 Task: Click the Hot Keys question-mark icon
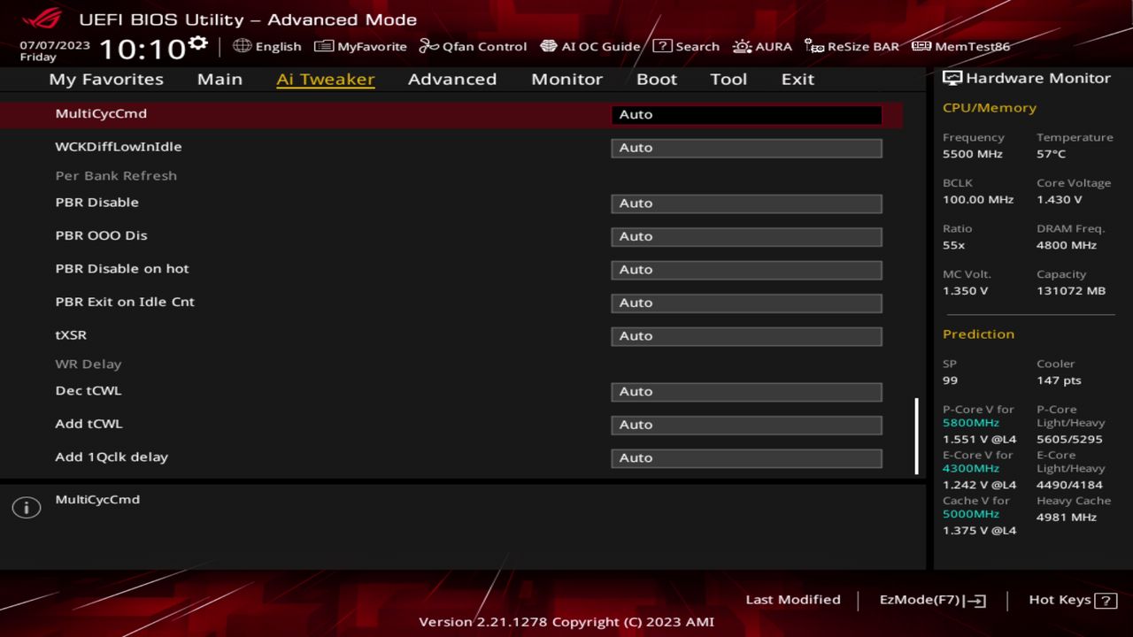tap(1106, 601)
